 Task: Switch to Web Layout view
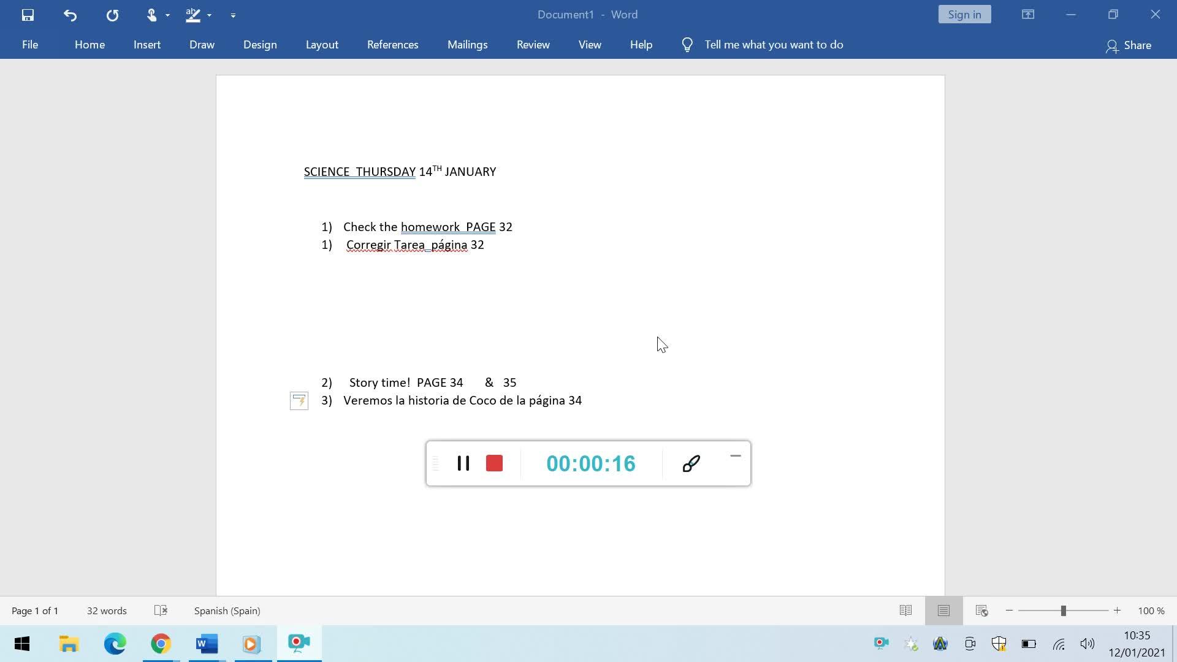point(981,611)
